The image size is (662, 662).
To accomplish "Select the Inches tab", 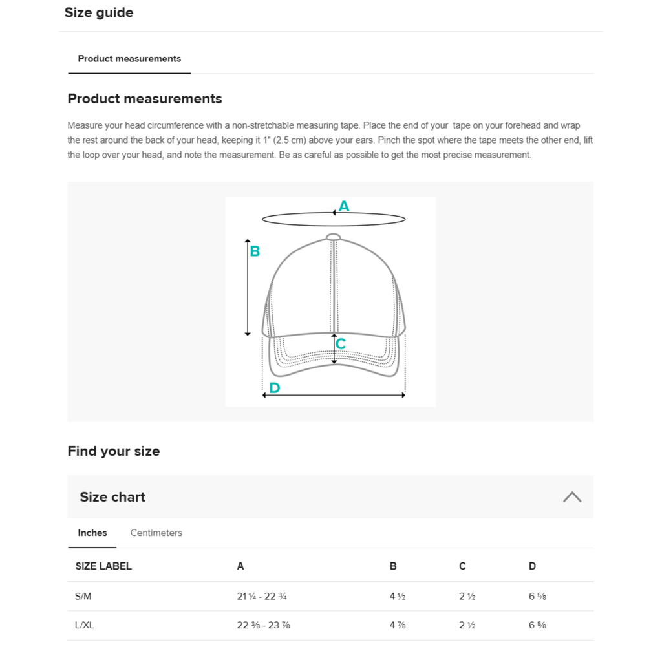I will (x=92, y=533).
